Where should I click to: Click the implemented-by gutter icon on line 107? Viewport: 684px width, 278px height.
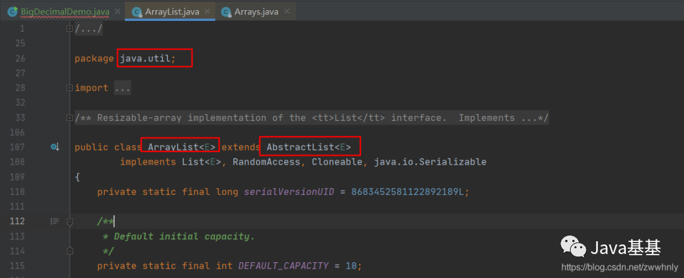pos(54,148)
